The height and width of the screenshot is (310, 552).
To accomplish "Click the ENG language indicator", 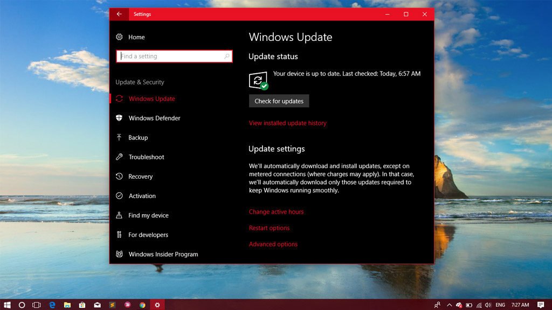I will click(x=500, y=305).
